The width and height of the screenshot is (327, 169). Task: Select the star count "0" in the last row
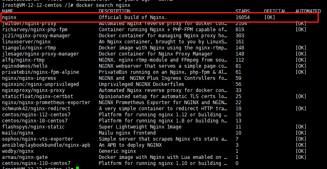pos(237,163)
